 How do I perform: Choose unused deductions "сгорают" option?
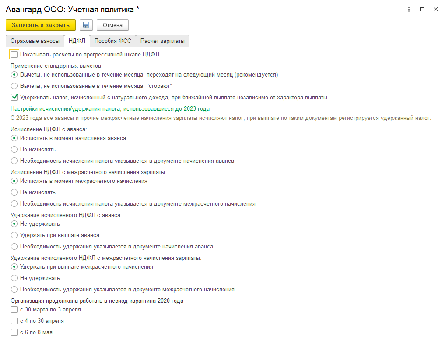[14, 86]
